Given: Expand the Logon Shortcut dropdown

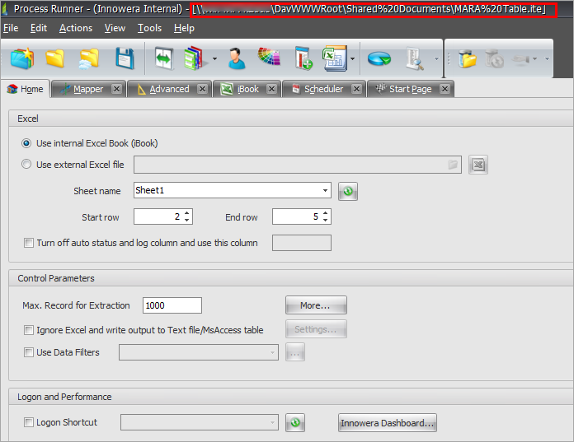Looking at the screenshot, I should click(x=272, y=423).
